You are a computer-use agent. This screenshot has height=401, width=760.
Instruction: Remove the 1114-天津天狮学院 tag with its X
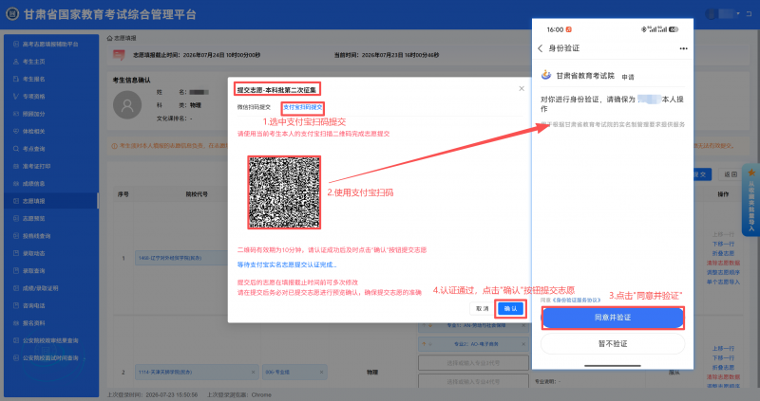[x=253, y=372]
